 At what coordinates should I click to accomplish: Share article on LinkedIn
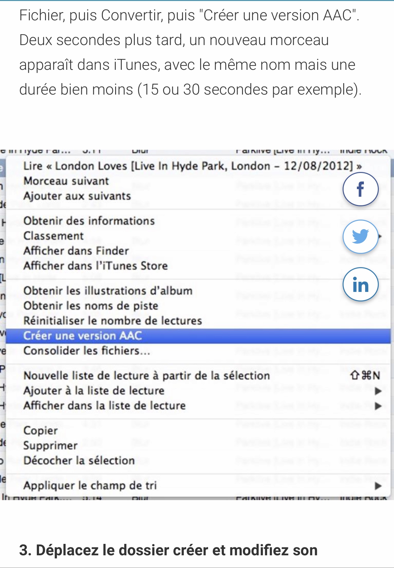[x=360, y=284]
